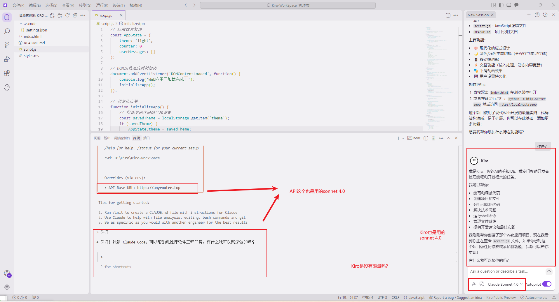Screen dimensions: 559x302
Task: Open the Claude Sonnet 4.0 model dropdown
Action: click(505, 284)
